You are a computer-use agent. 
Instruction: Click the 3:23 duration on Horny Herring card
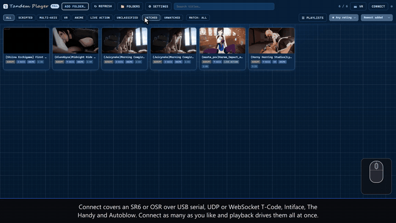coord(254,67)
